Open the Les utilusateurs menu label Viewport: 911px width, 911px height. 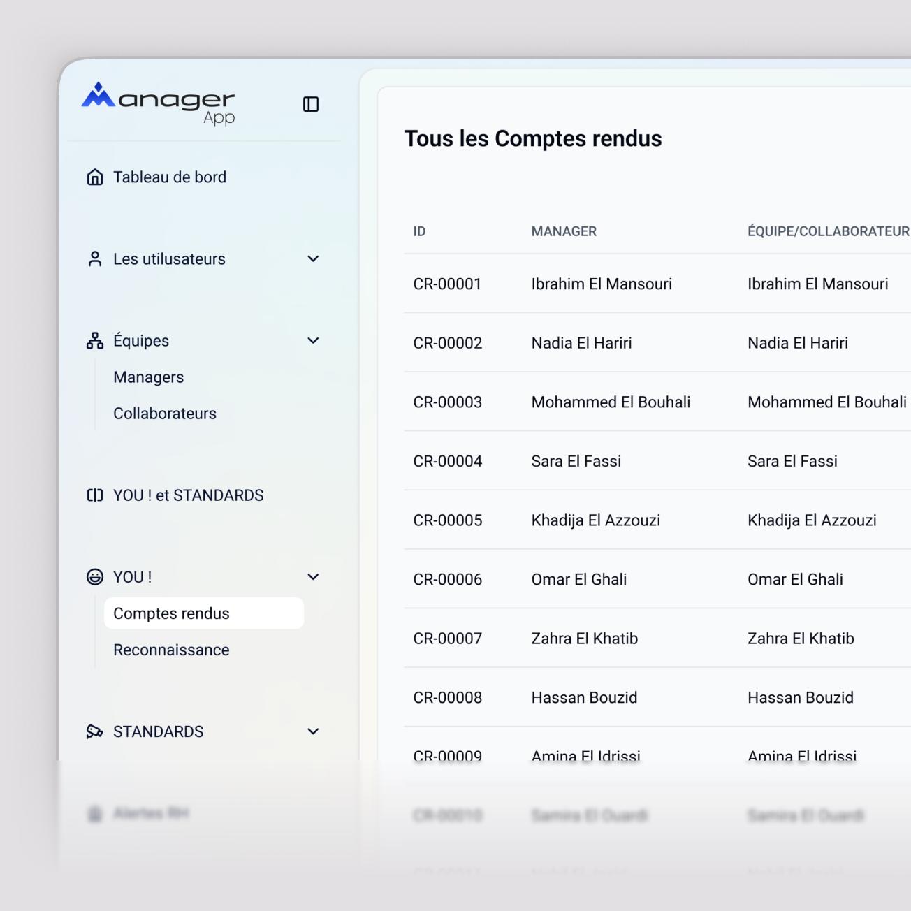pos(169,259)
